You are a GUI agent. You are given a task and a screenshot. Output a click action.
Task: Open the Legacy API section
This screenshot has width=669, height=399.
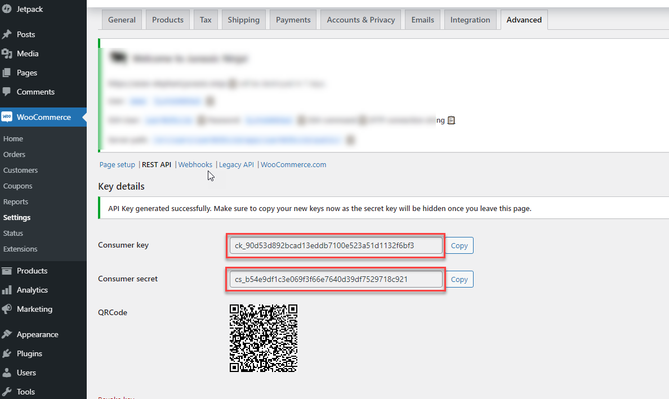[237, 164]
